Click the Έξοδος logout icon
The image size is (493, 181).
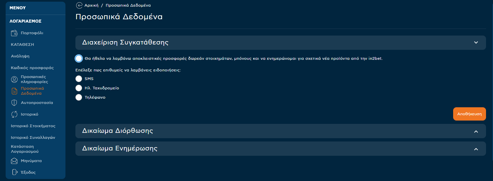click(x=14, y=172)
